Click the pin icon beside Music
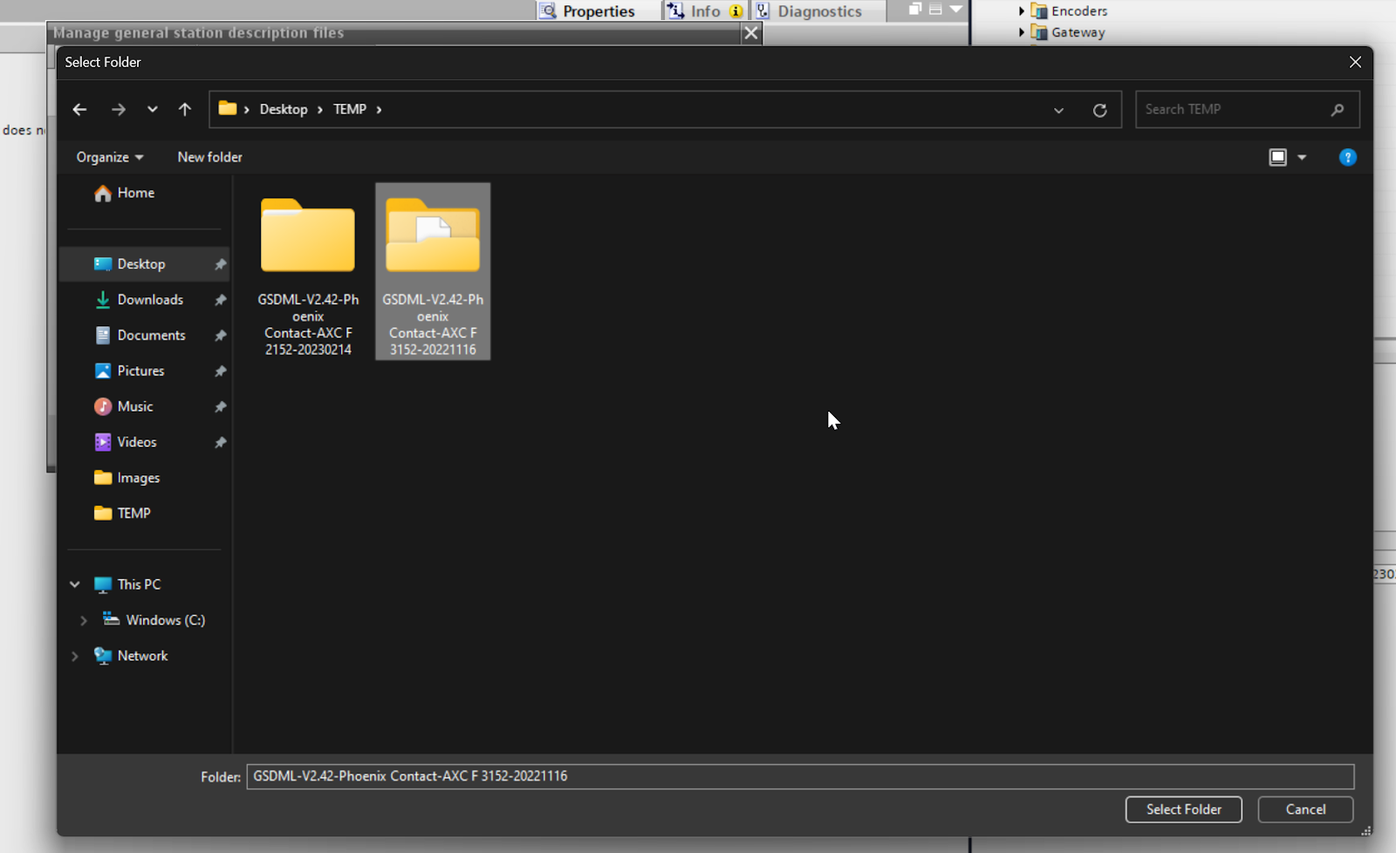1396x853 pixels. pos(220,407)
